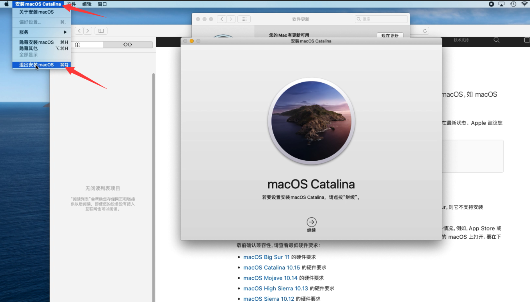Click 现在更新 in Software Update window

390,36
